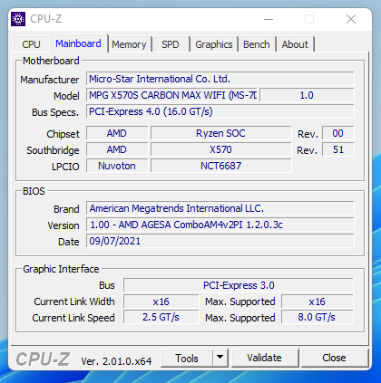Click the LPCIO vendor Nuvoton
Screen dimensions: 381x383
pyautogui.click(x=117, y=166)
